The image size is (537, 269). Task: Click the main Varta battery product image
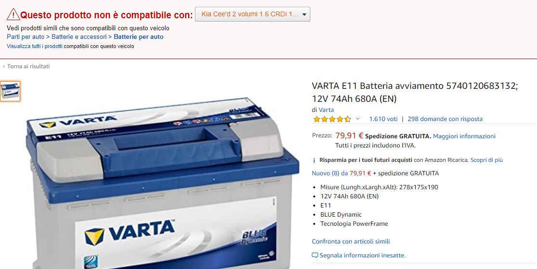coord(163,183)
